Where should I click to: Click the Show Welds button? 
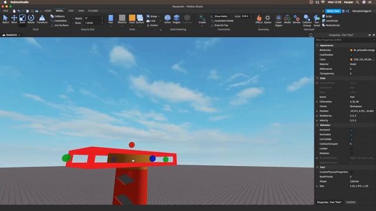tap(219, 16)
